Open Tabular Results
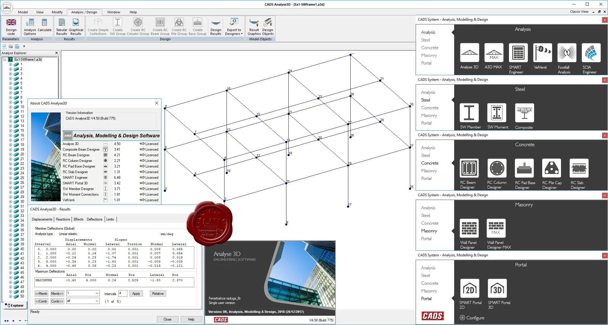Viewport: 608px width, 325px height. point(62,27)
